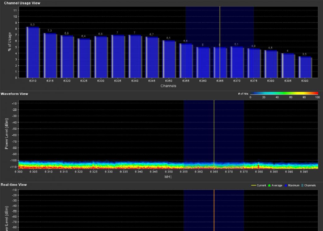The image size is (323, 231).
Task: Click the usage bar for channel 6315
Action: click(x=50, y=55)
